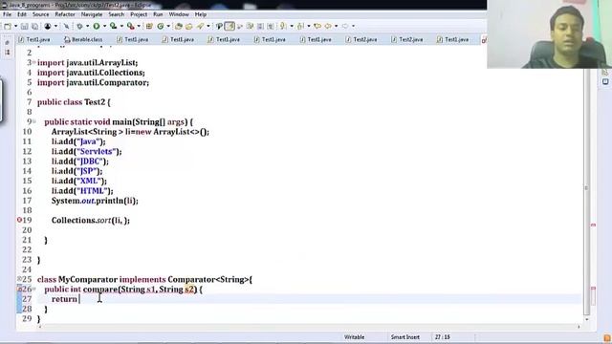This screenshot has width=612, height=344.
Task: Open the Search dropdown arrow
Action: click(208, 26)
